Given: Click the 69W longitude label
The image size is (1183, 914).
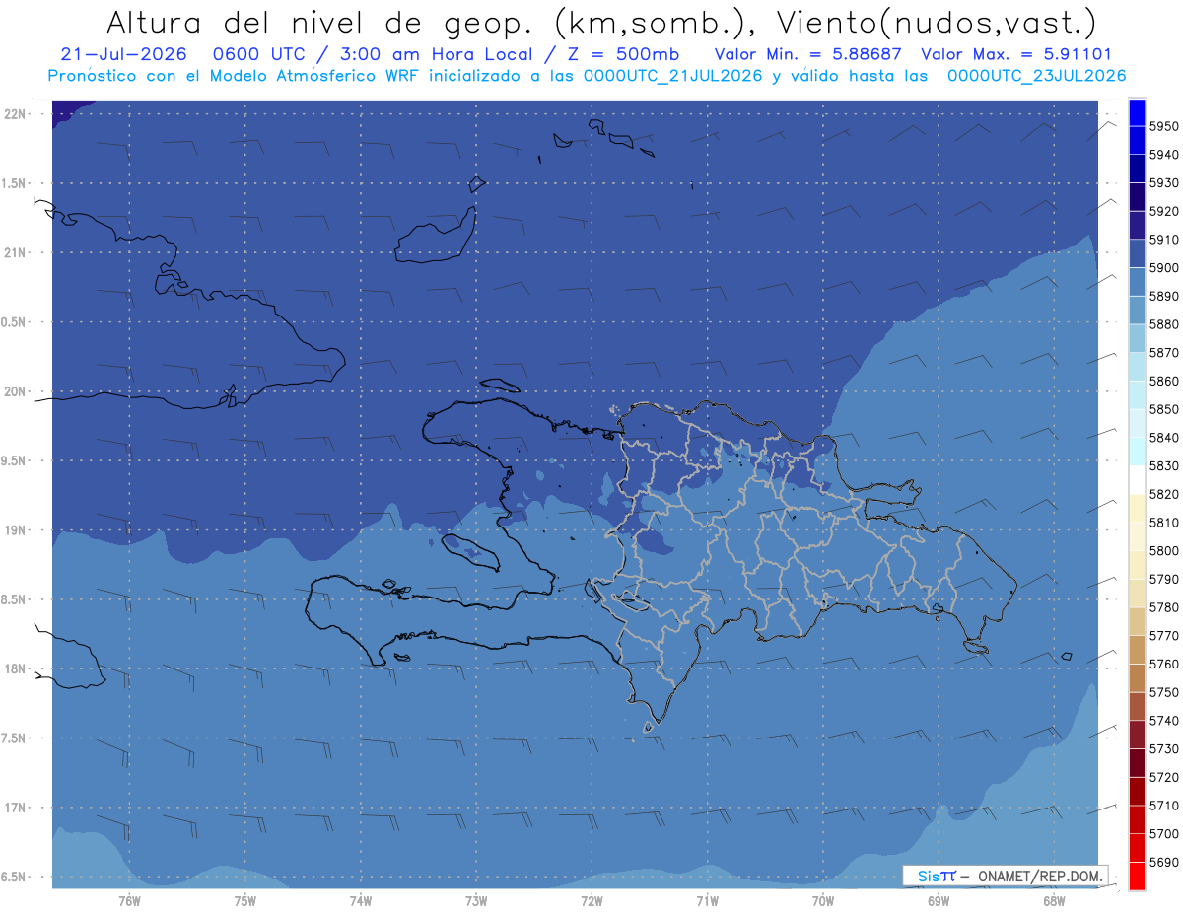Looking at the screenshot, I should [939, 900].
